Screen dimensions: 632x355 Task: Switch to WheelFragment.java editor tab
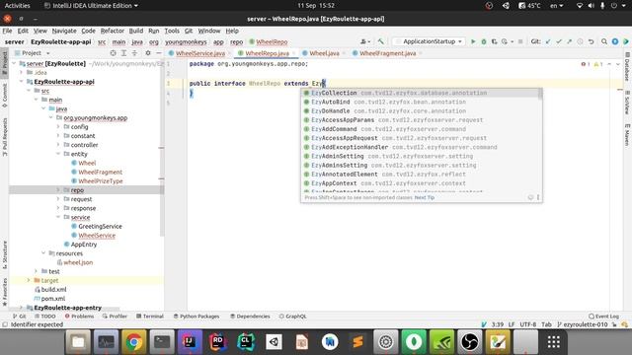(387, 53)
